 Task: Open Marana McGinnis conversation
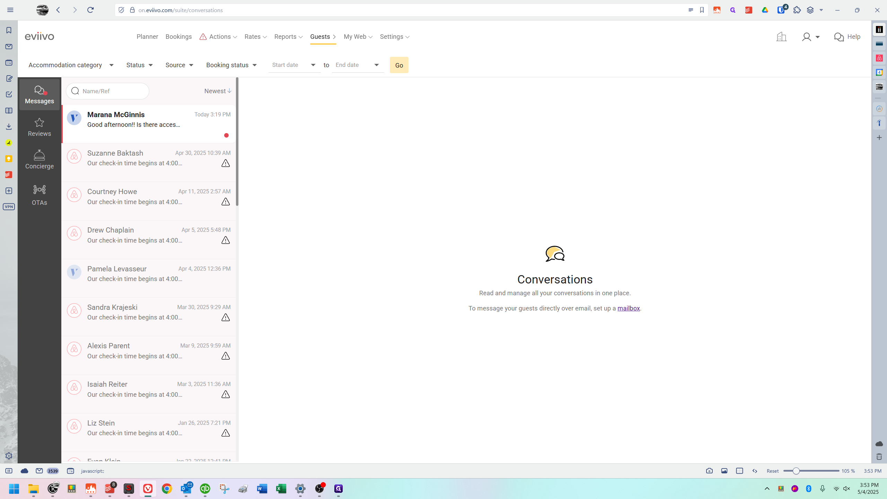[x=149, y=124]
